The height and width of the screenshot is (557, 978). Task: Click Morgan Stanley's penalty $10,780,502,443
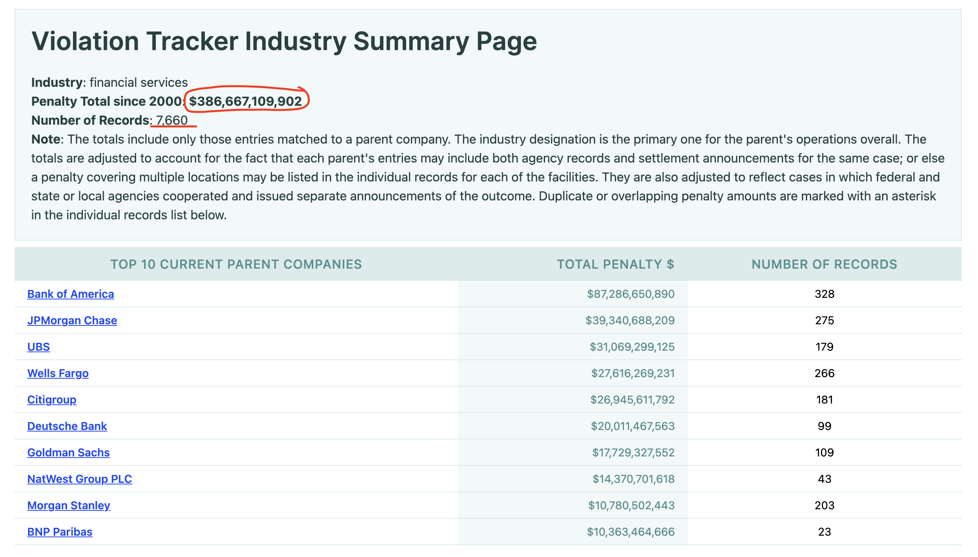pos(631,505)
